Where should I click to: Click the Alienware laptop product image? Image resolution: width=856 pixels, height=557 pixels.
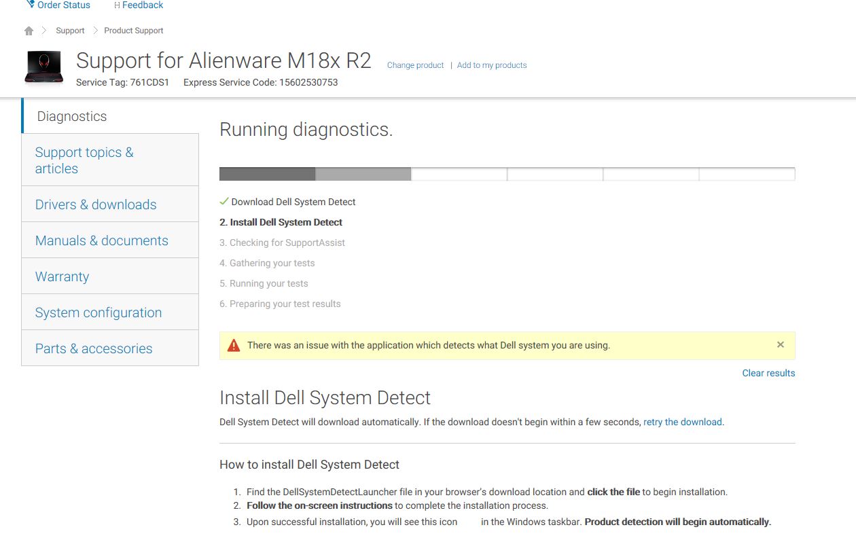pos(44,68)
